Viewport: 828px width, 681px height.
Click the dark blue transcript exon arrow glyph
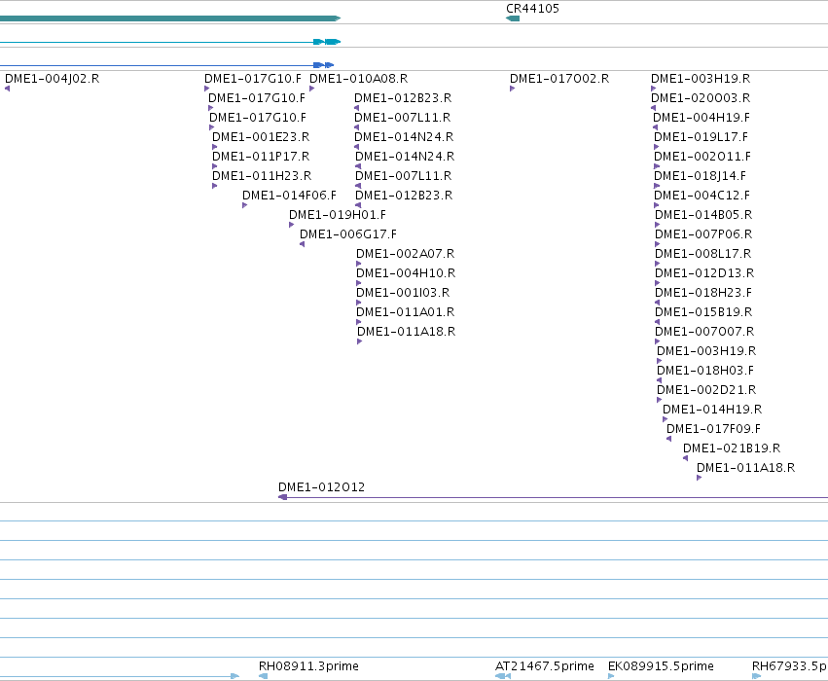pos(323,65)
